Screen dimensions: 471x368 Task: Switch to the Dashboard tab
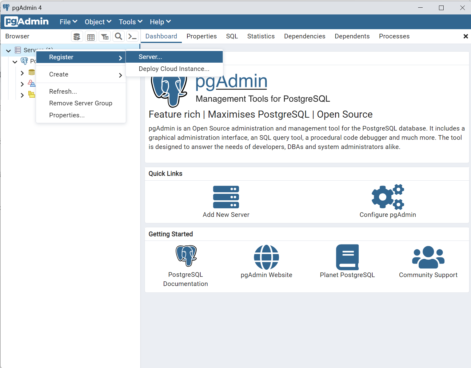pyautogui.click(x=161, y=36)
